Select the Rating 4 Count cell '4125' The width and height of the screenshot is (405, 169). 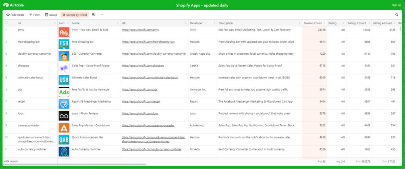(384, 32)
